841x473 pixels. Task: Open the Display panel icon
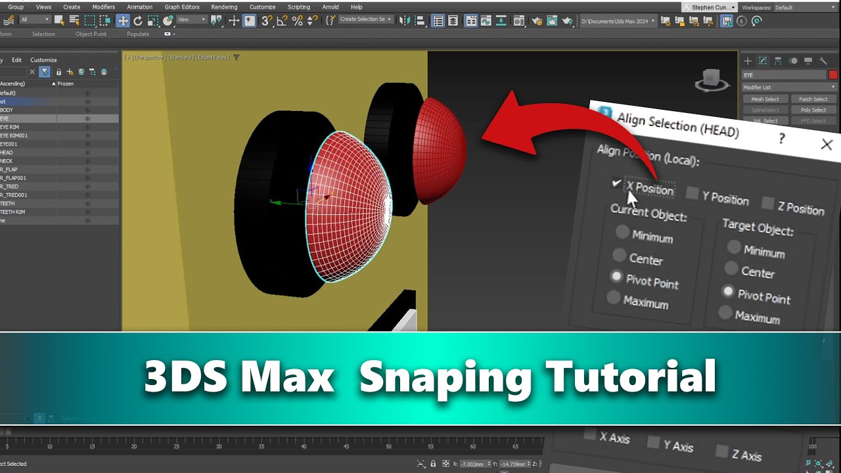coord(807,60)
